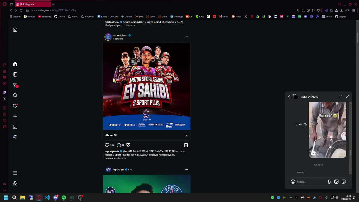Image resolution: width=359 pixels, height=202 pixels.
Task: Open the Backend bookmarks folder
Action: pyautogui.click(x=88, y=17)
